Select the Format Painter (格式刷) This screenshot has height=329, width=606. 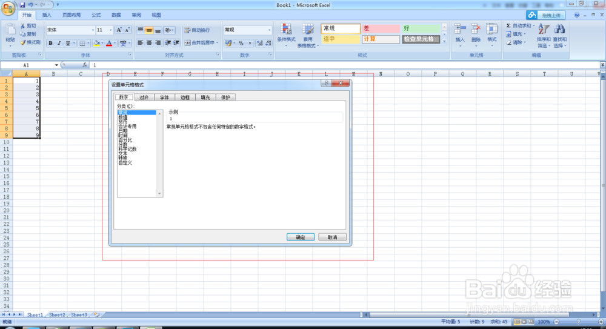point(30,42)
